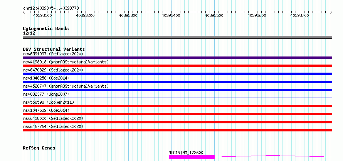Select the gray 12q12 cytogenetic band bar
Viewport: 343px width, 161px height.
pos(177,37)
